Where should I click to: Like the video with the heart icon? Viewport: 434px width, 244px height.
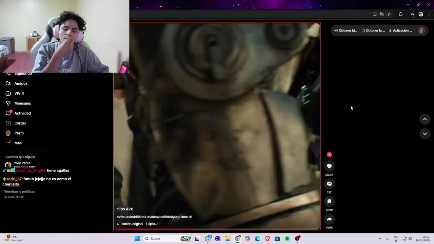(329, 166)
